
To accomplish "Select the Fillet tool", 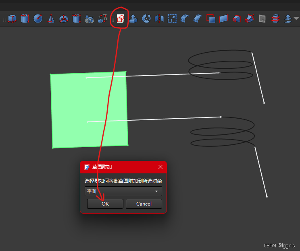I will click(185, 19).
